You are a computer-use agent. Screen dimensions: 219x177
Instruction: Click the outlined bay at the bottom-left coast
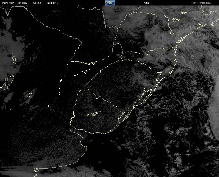pyautogui.click(x=36, y=170)
